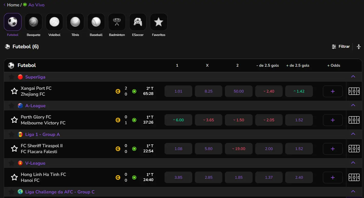Collapse the Superliga section
Screen dimensions: 364x198
click(x=353, y=77)
